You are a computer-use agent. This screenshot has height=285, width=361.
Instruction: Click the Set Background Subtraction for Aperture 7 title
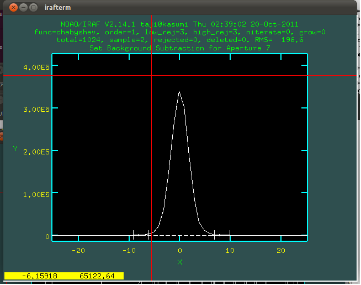point(179,48)
